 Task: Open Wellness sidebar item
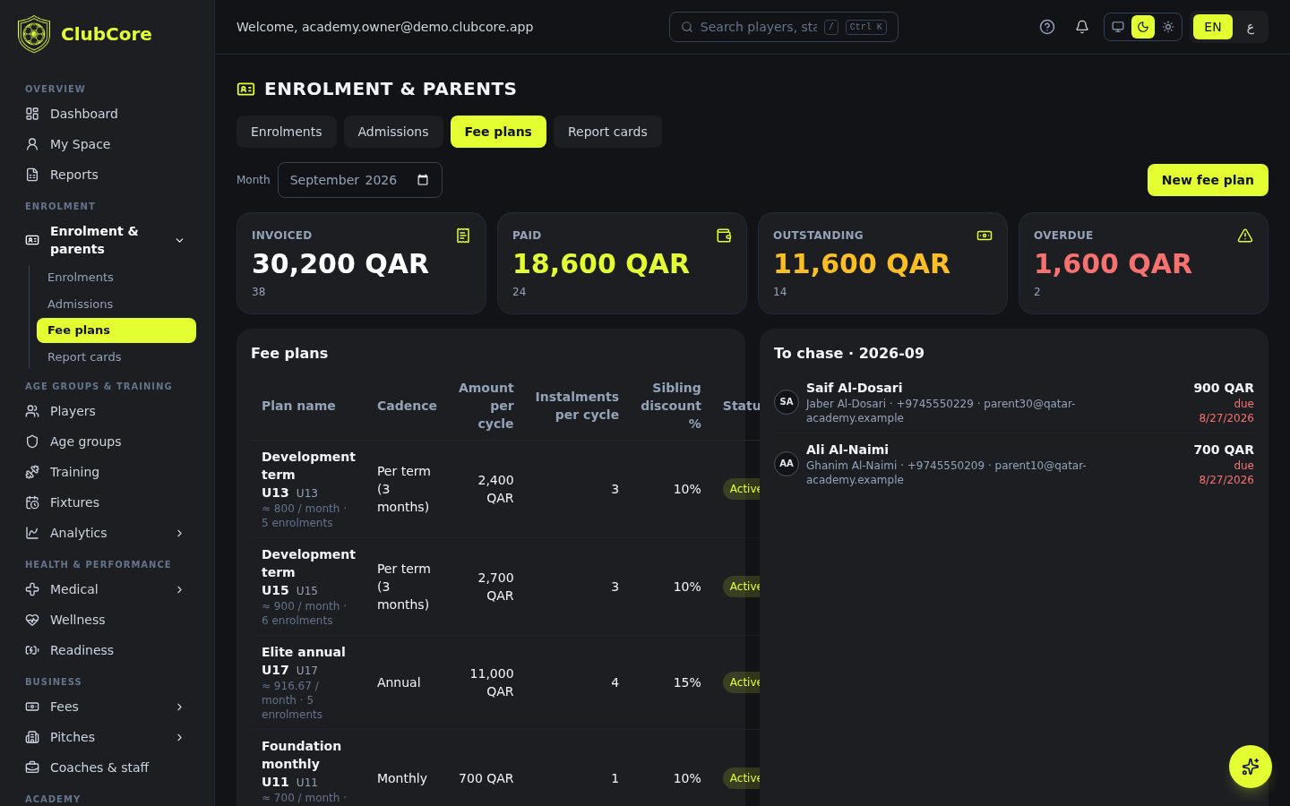[107, 620]
